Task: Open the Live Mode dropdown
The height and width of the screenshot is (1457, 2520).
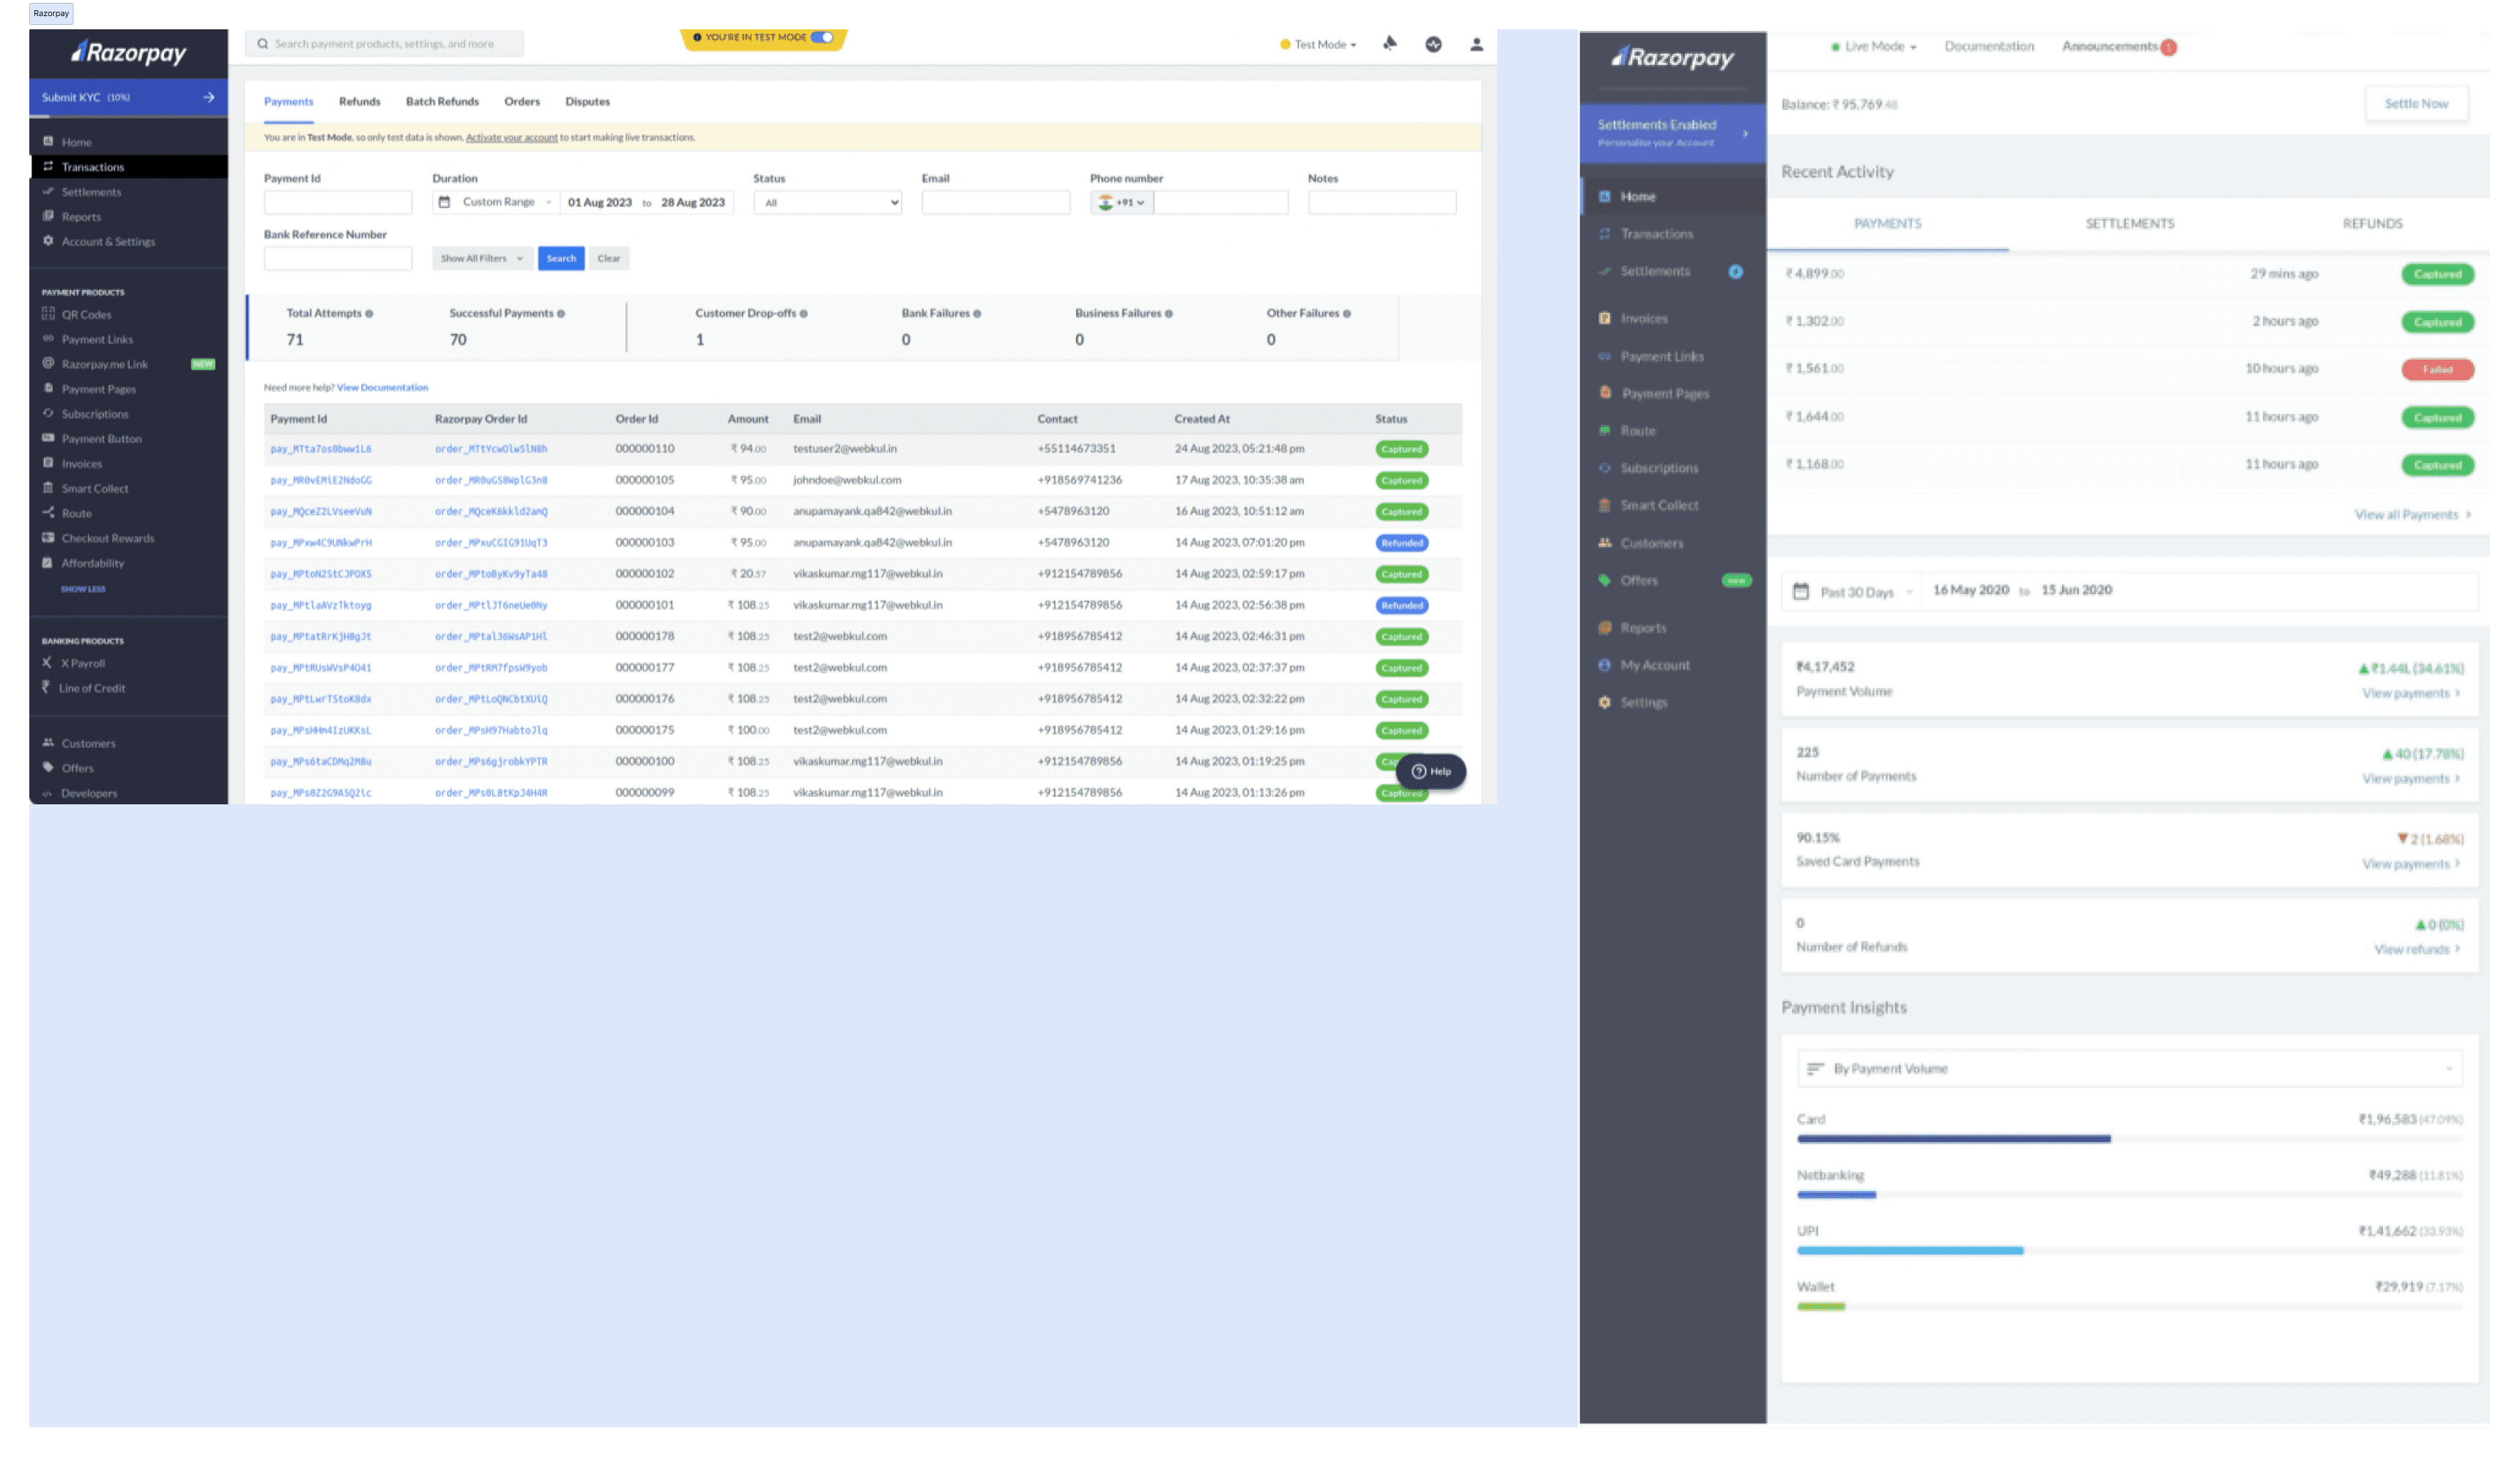Action: tap(1874, 46)
